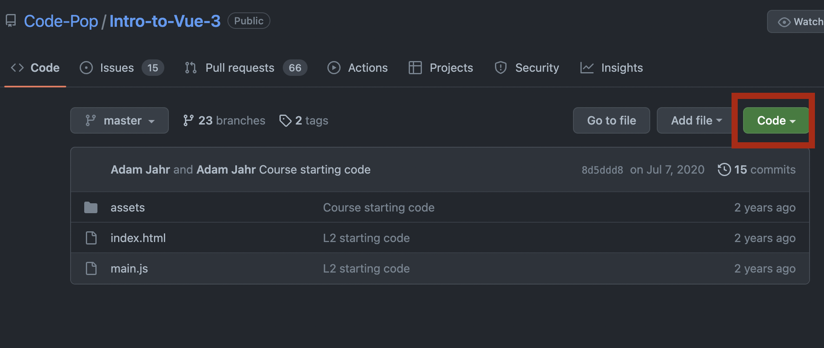Open assets commit message Course starting code
The image size is (824, 348).
tap(379, 207)
